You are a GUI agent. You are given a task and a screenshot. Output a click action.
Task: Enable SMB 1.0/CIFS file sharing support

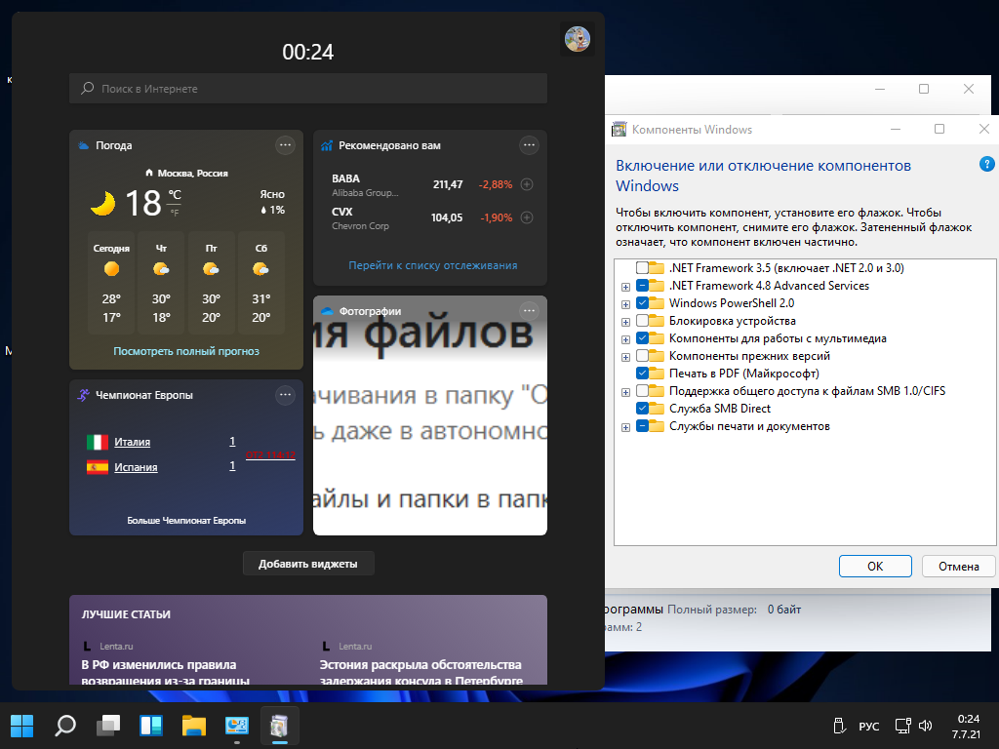pos(642,390)
